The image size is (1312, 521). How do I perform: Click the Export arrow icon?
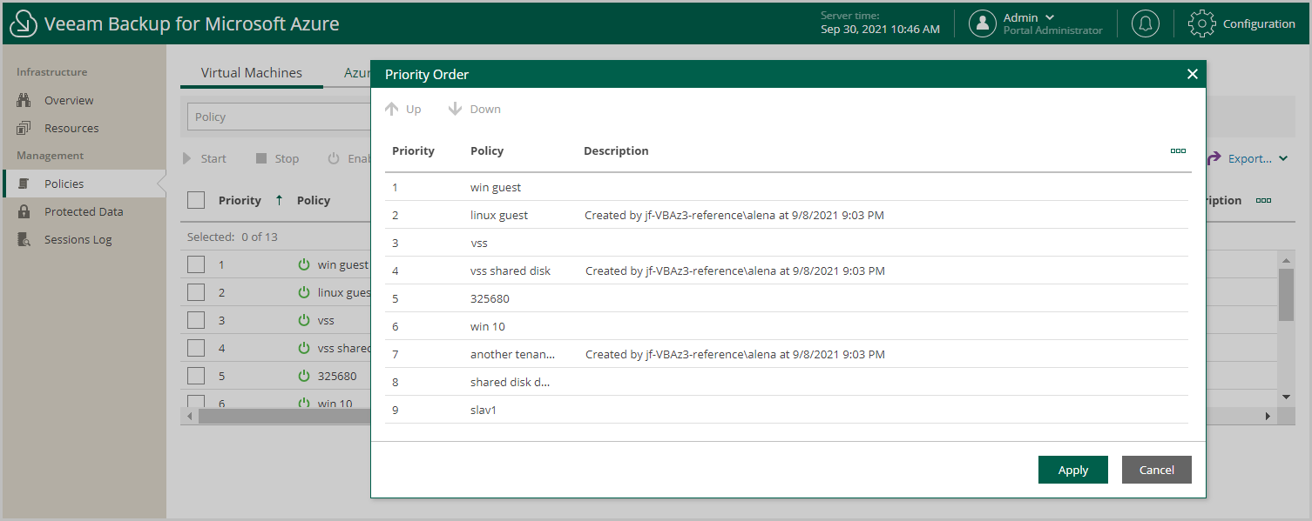(x=1214, y=158)
